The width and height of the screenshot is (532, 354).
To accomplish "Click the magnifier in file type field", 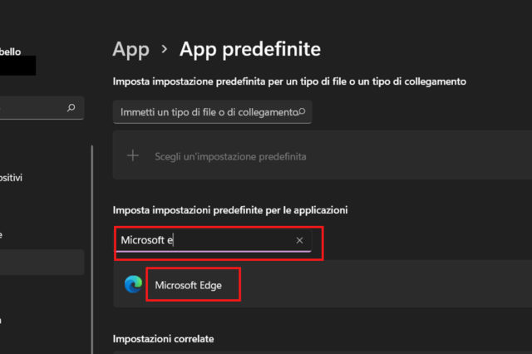I will click(302, 111).
